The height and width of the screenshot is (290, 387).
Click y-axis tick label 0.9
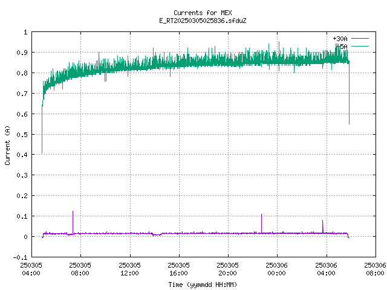pos(22,53)
